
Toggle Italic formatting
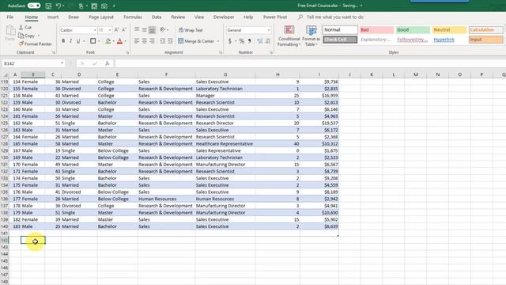(70, 41)
